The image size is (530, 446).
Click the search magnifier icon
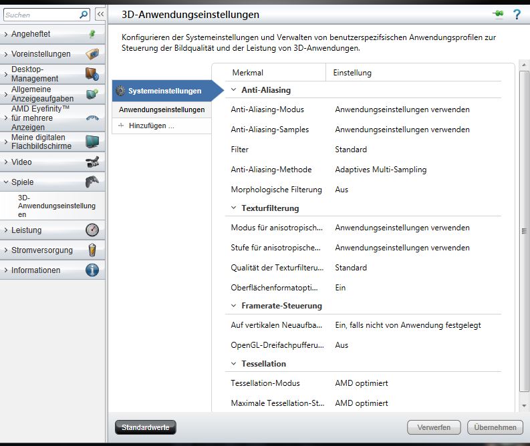84,15
